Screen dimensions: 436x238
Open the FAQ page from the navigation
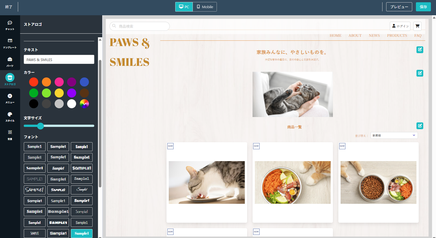tap(418, 35)
